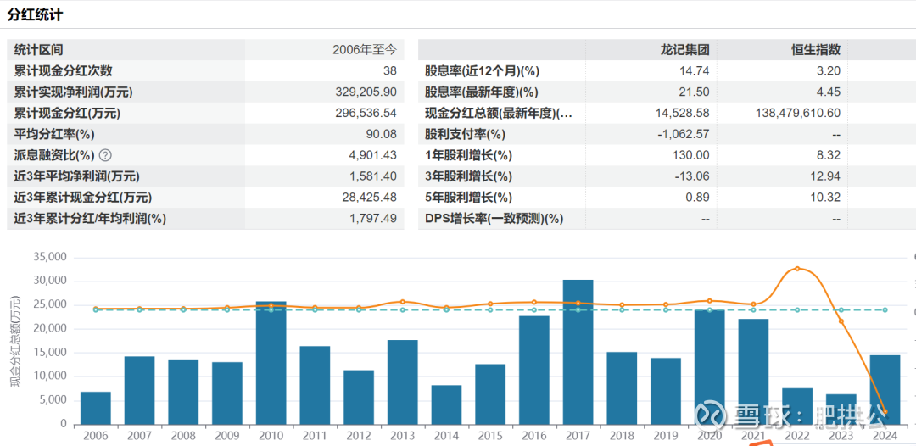Select the 累计现金分红(万元) label

pyautogui.click(x=67, y=114)
